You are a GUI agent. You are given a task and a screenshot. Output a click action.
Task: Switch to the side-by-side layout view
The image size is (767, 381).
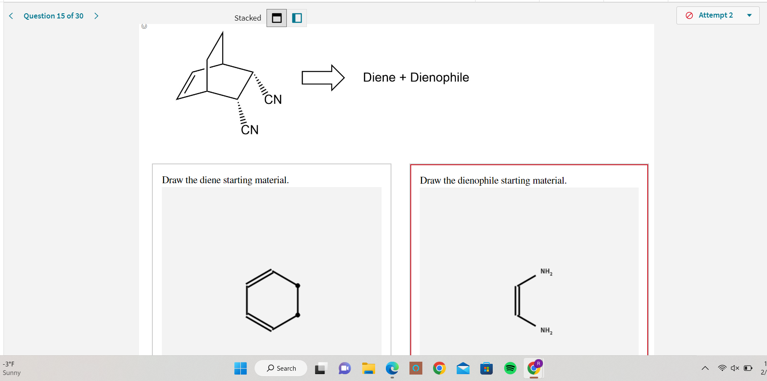coord(297,18)
